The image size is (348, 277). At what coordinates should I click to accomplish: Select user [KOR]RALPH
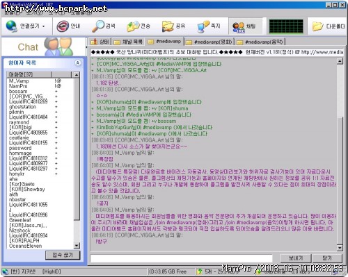click(24, 241)
